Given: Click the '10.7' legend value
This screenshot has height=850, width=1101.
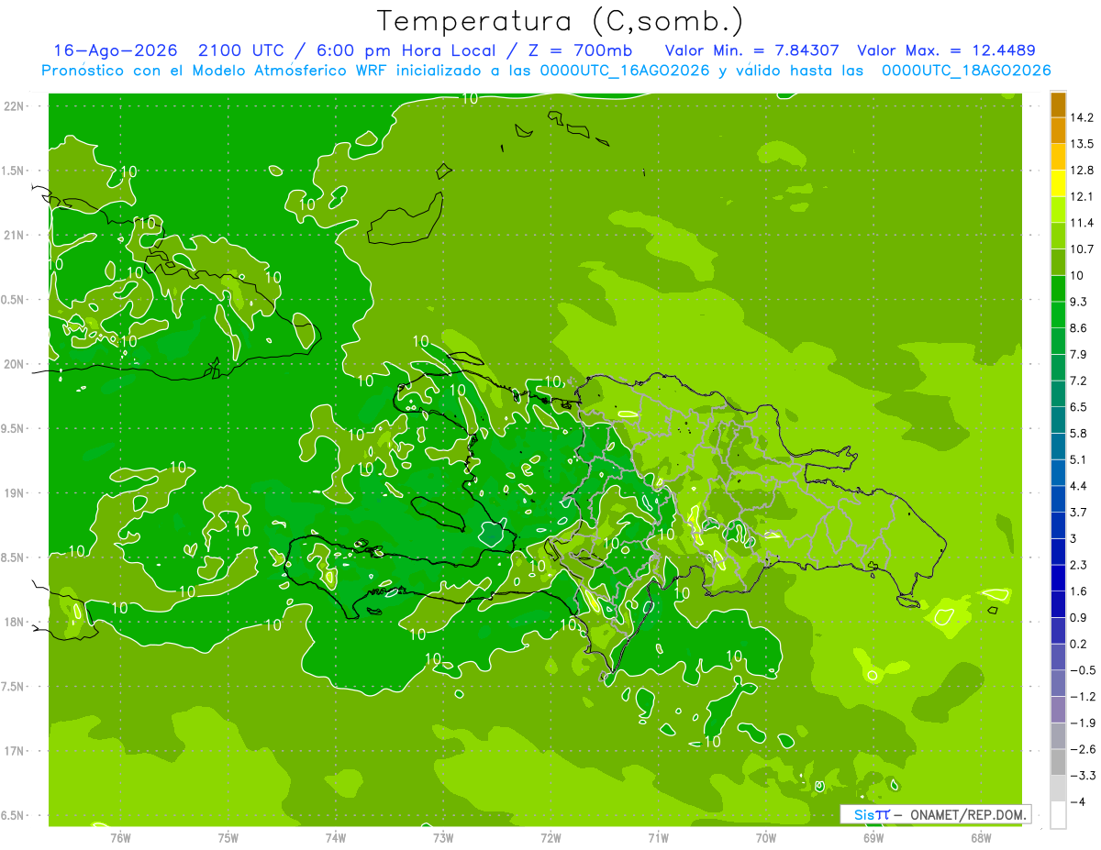Looking at the screenshot, I should [x=1083, y=249].
